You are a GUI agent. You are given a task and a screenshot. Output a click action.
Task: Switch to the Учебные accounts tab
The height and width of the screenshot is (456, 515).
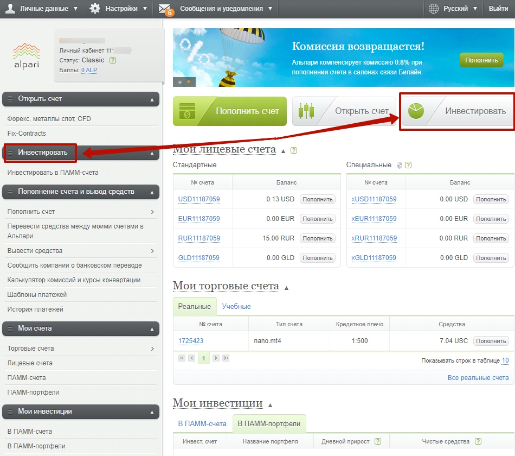(236, 307)
